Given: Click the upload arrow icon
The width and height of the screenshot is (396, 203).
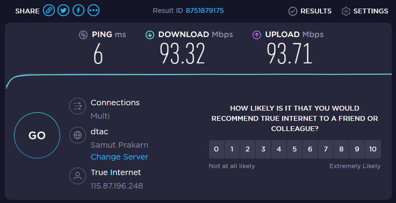Looking at the screenshot, I should (257, 35).
